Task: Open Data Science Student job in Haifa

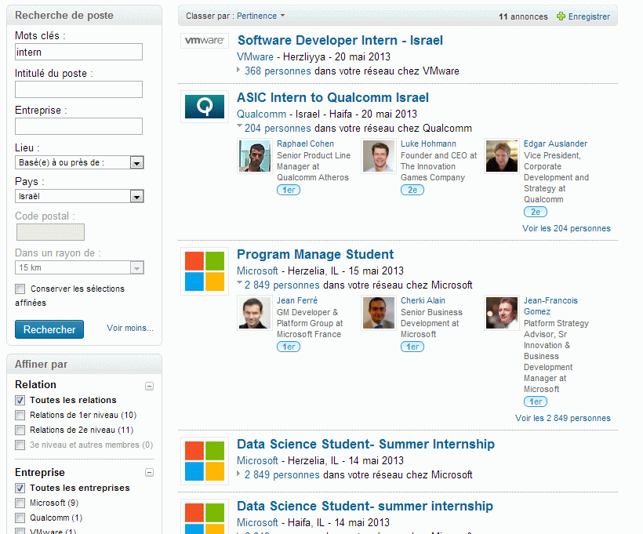Action: 365,506
